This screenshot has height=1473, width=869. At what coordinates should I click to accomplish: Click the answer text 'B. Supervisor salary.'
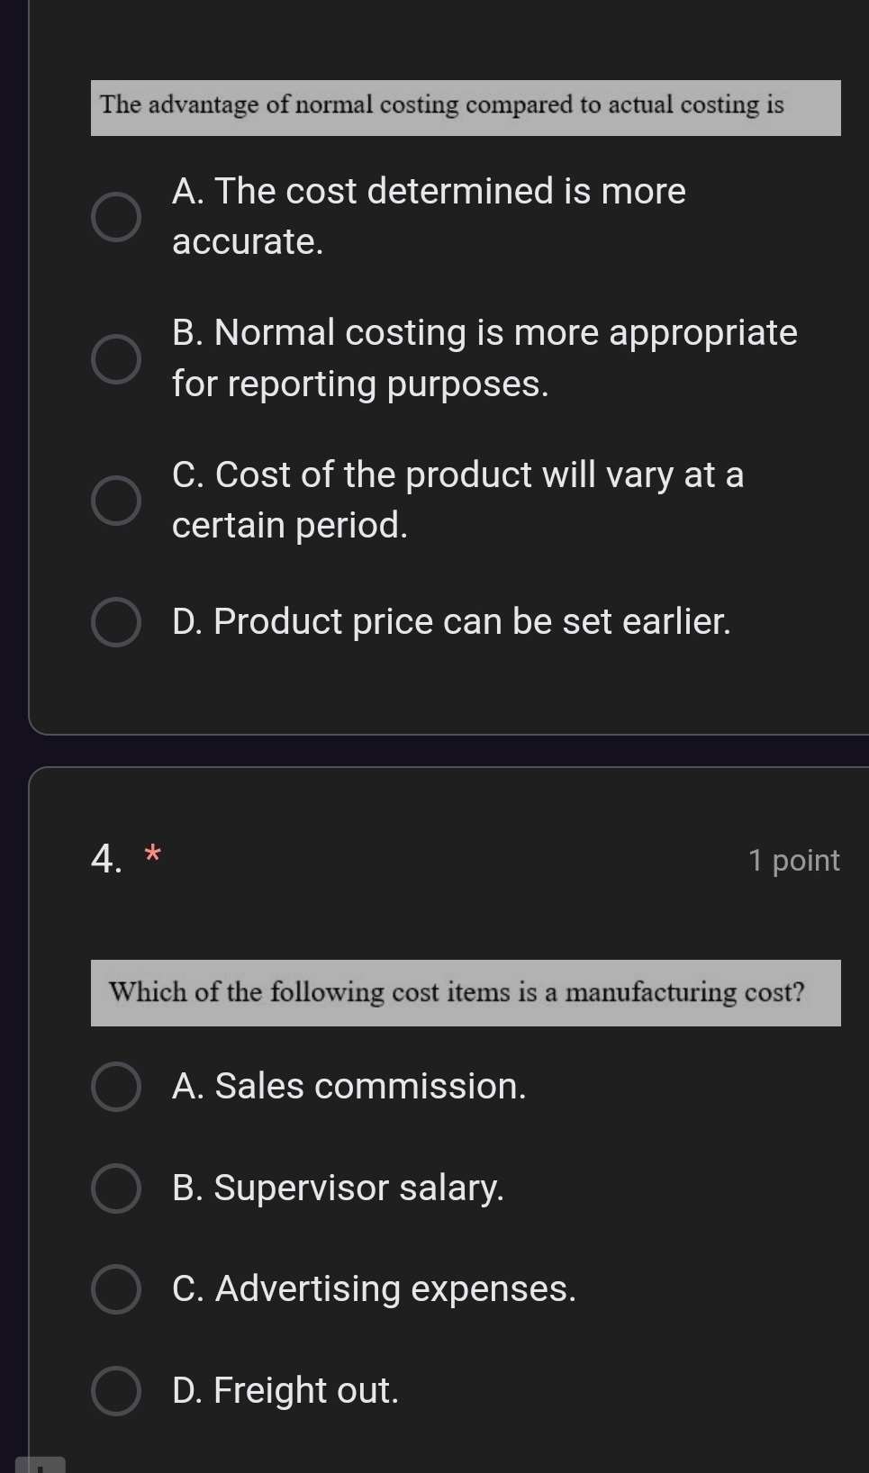(338, 1188)
